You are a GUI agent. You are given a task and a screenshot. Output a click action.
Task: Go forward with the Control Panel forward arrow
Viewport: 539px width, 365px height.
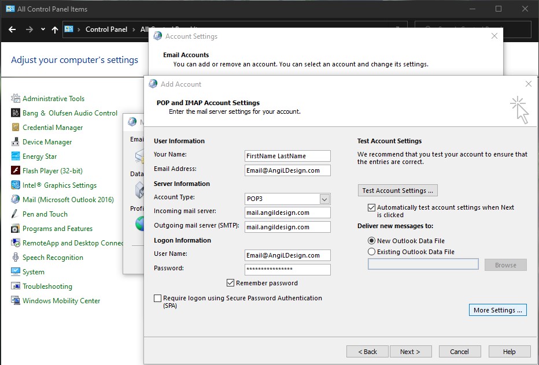(29, 29)
